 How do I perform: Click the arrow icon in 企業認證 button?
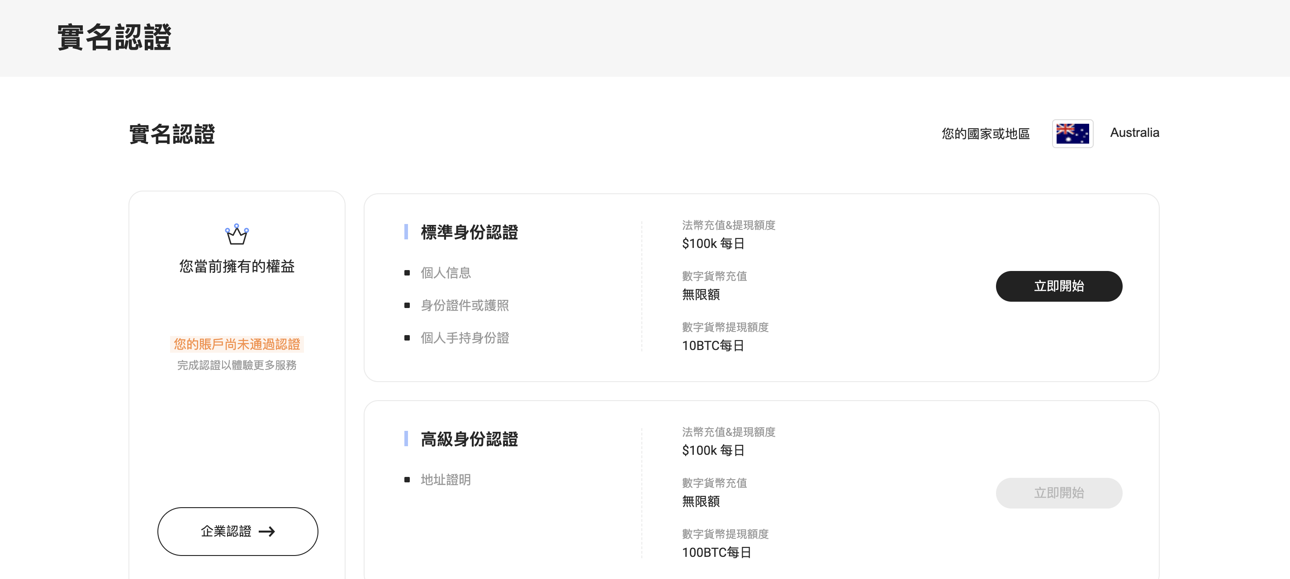pos(266,532)
